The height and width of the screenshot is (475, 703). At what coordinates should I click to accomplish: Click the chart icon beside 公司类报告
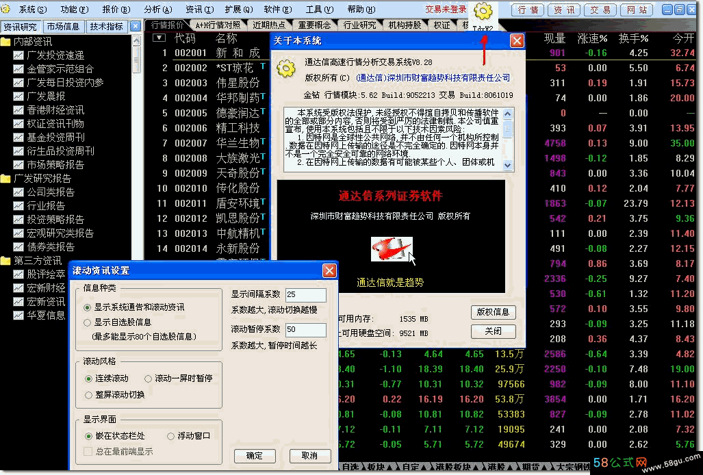pyautogui.click(x=18, y=192)
